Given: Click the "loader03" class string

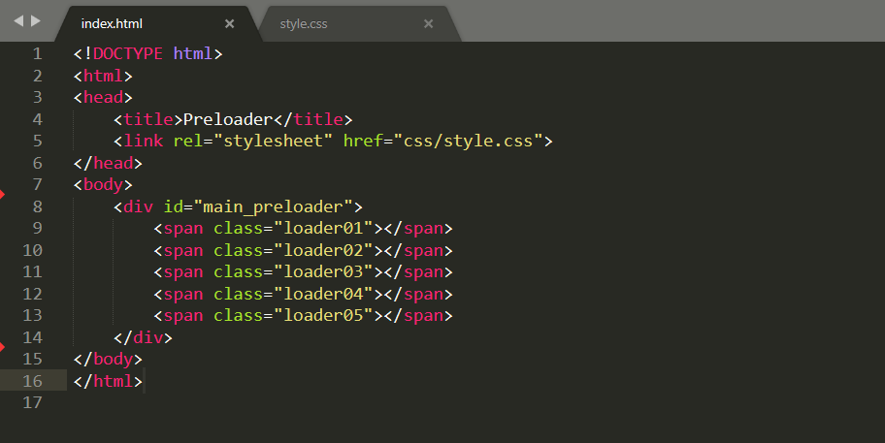Looking at the screenshot, I should coord(323,271).
